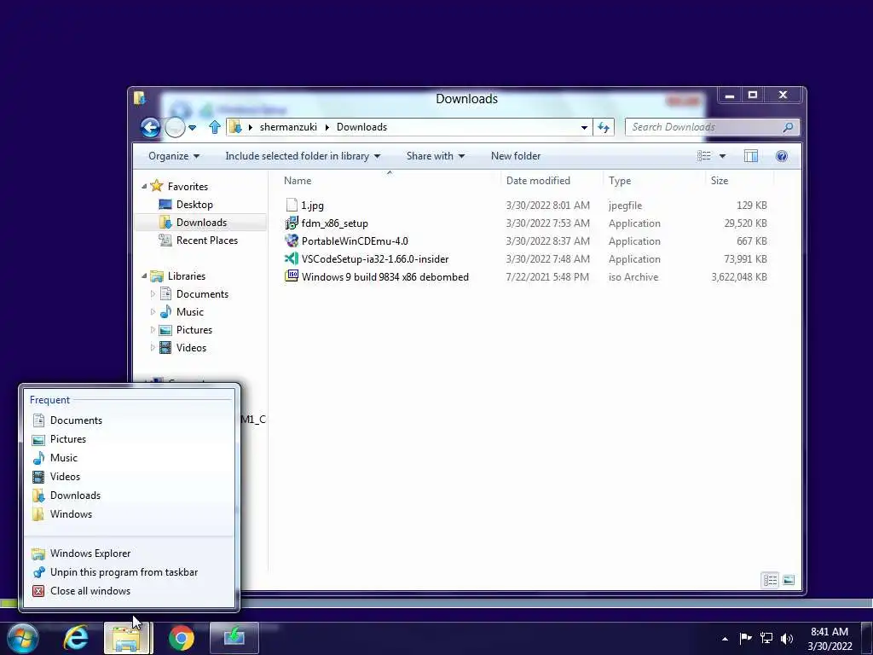Open Free Download Manager taskbar icon
The height and width of the screenshot is (655, 873).
[x=234, y=638]
